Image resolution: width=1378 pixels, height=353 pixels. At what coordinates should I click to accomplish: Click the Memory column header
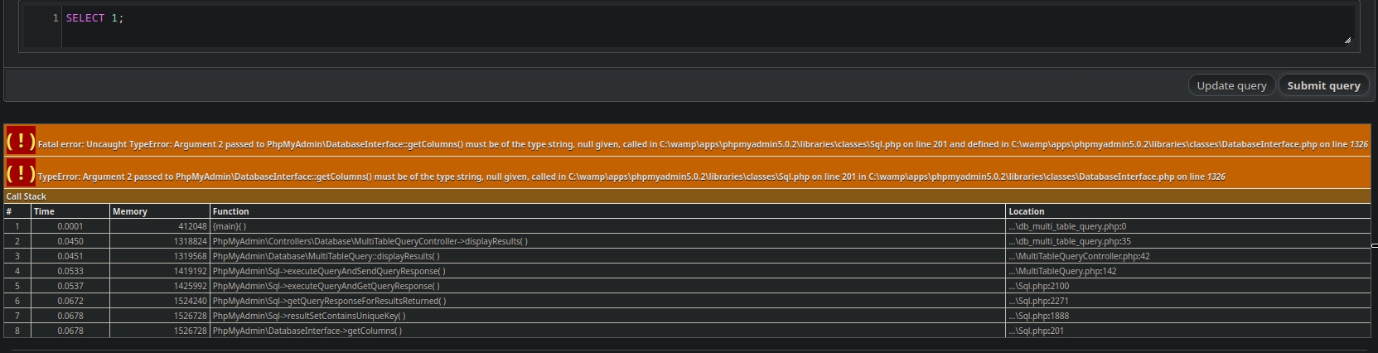130,211
